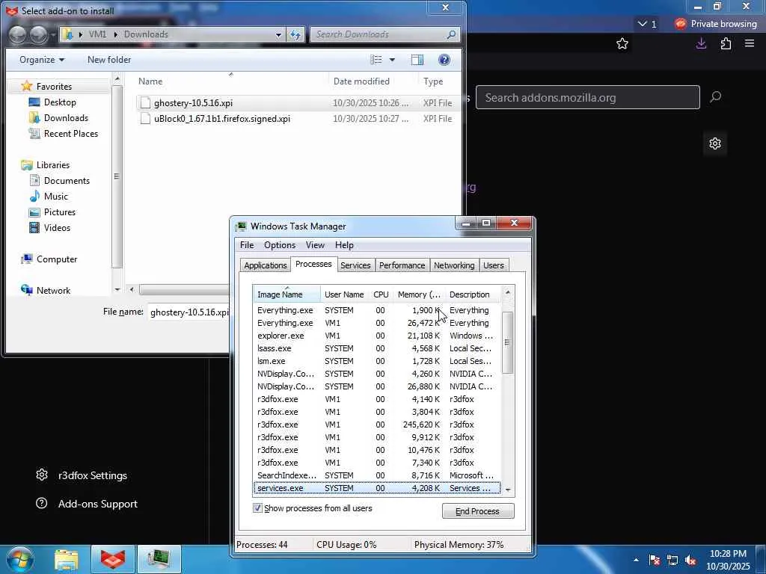Click Favorites tree header
This screenshot has height=574, width=766.
[54, 87]
